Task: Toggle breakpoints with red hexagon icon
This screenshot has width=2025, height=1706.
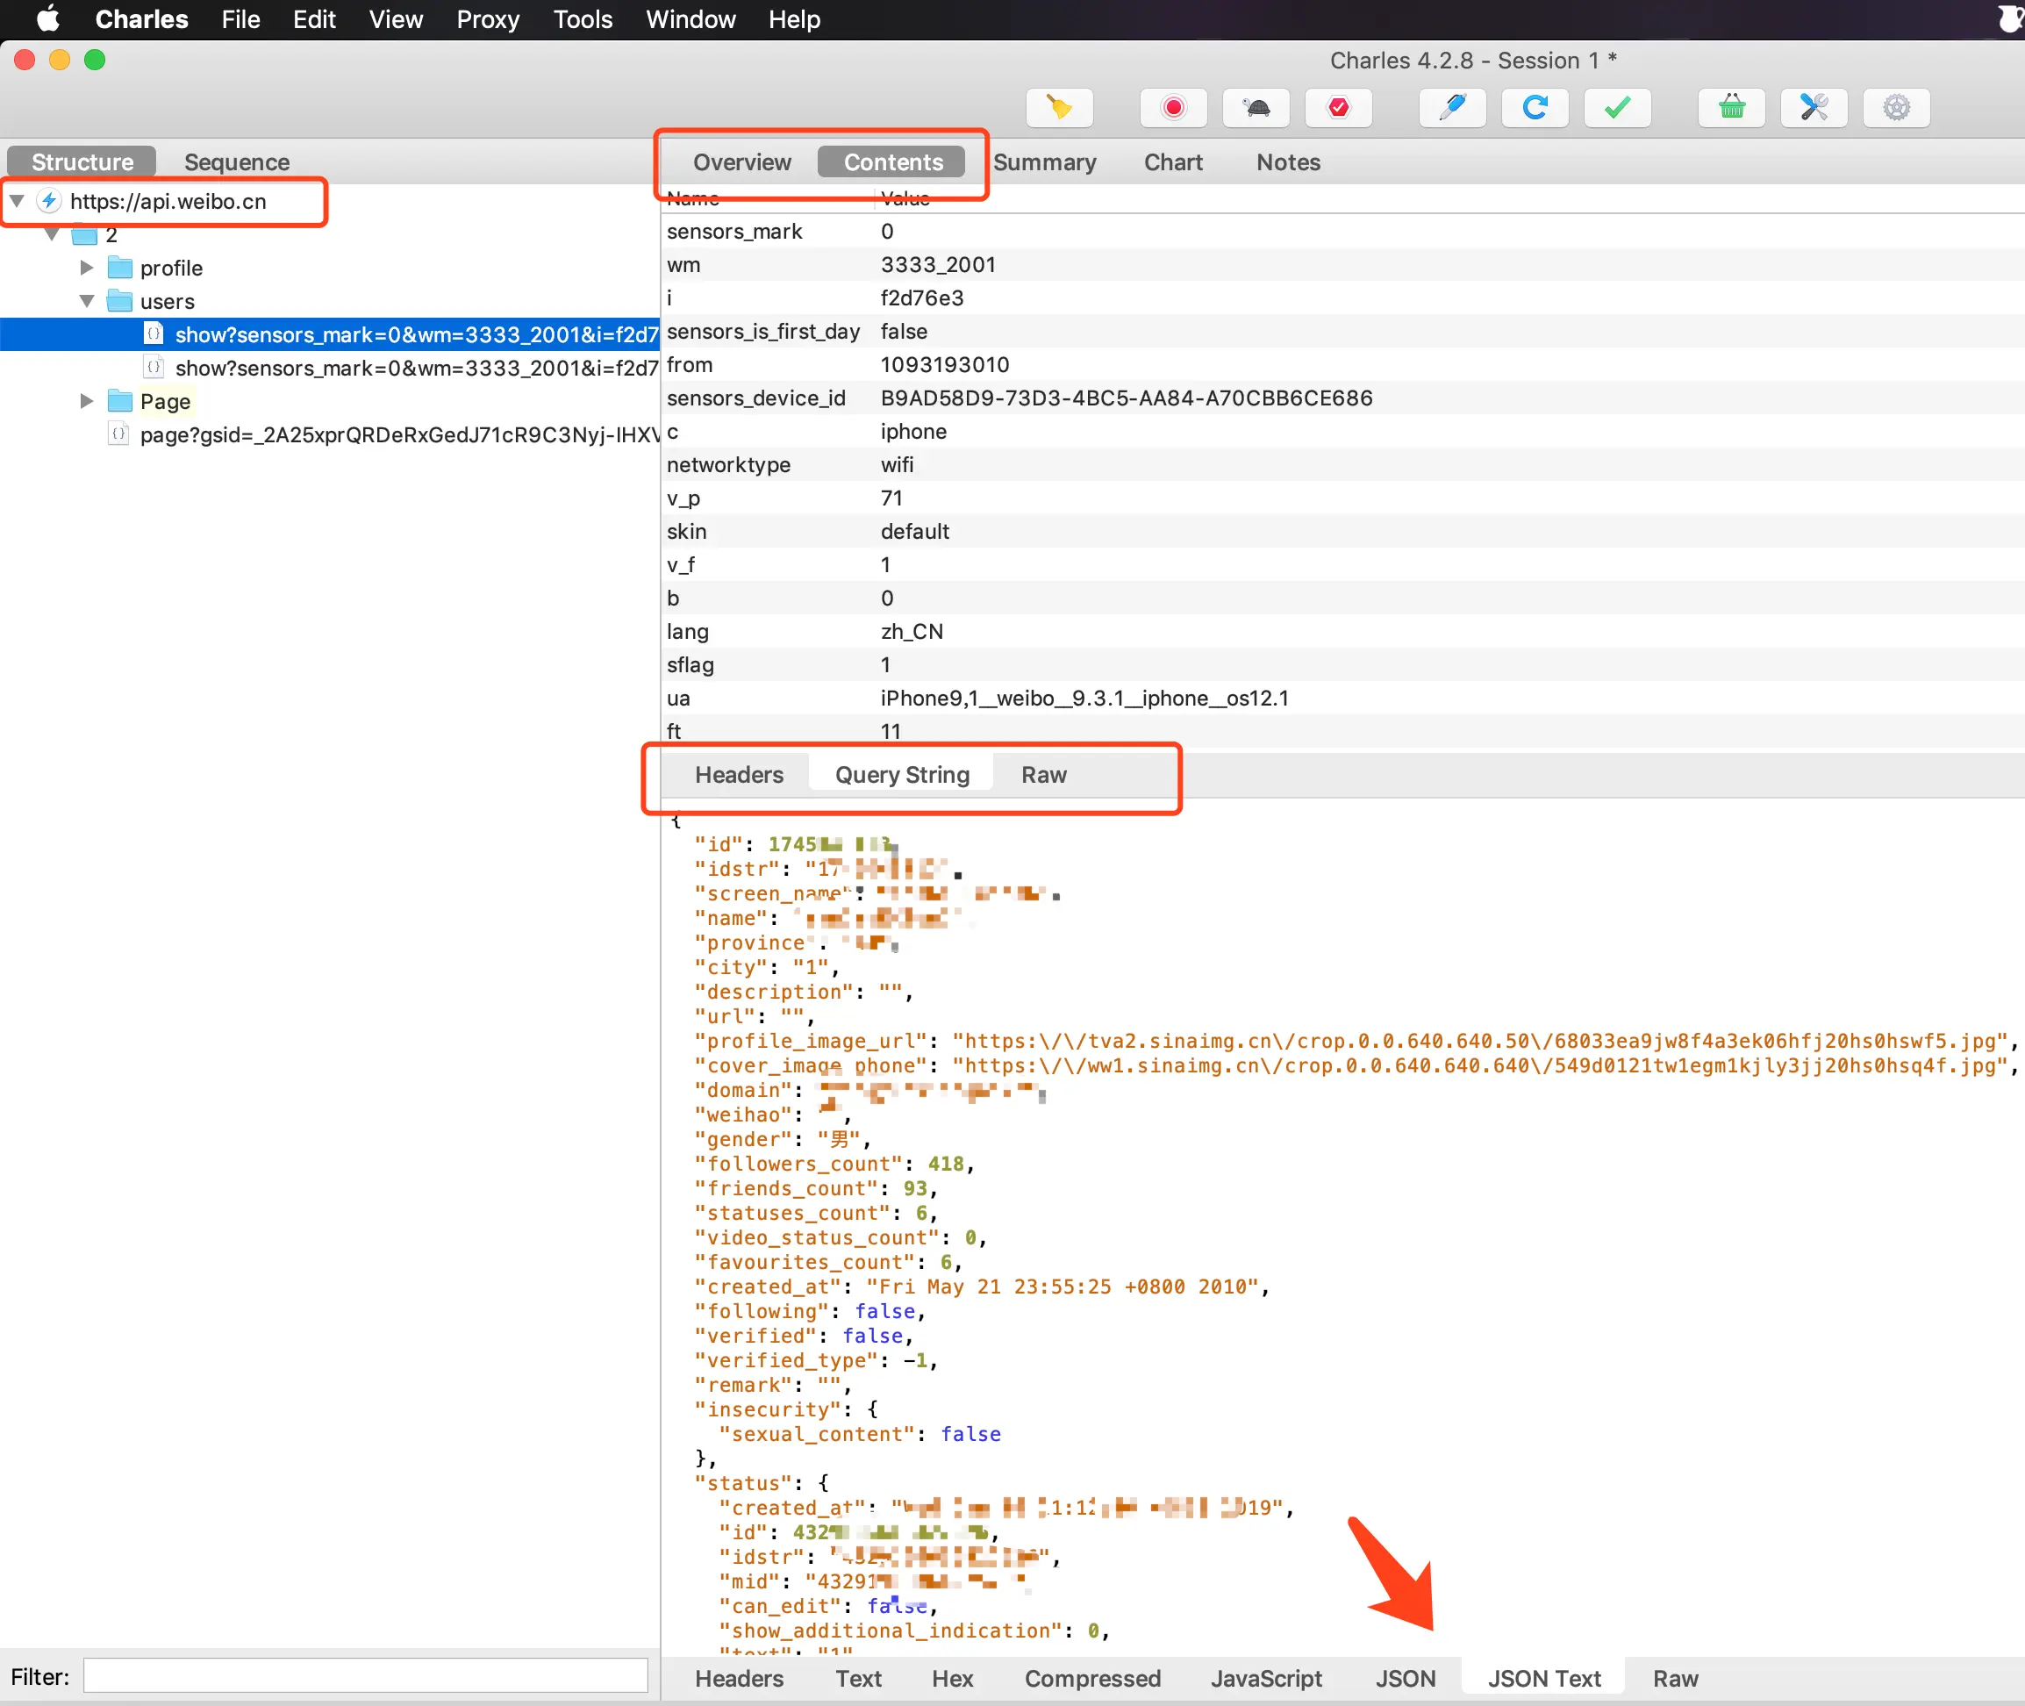Action: tap(1338, 107)
